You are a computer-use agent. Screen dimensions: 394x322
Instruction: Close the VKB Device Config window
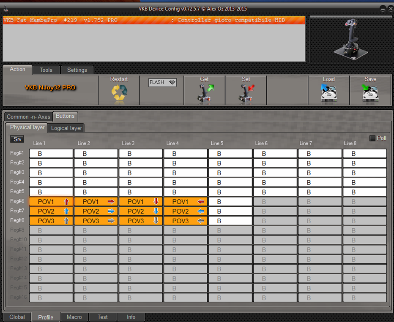click(x=391, y=9)
